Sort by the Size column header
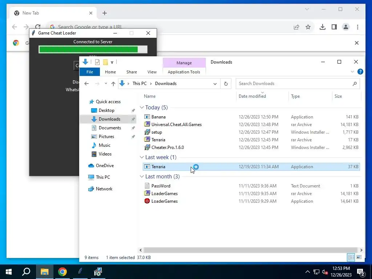372x279 pixels. (338, 96)
